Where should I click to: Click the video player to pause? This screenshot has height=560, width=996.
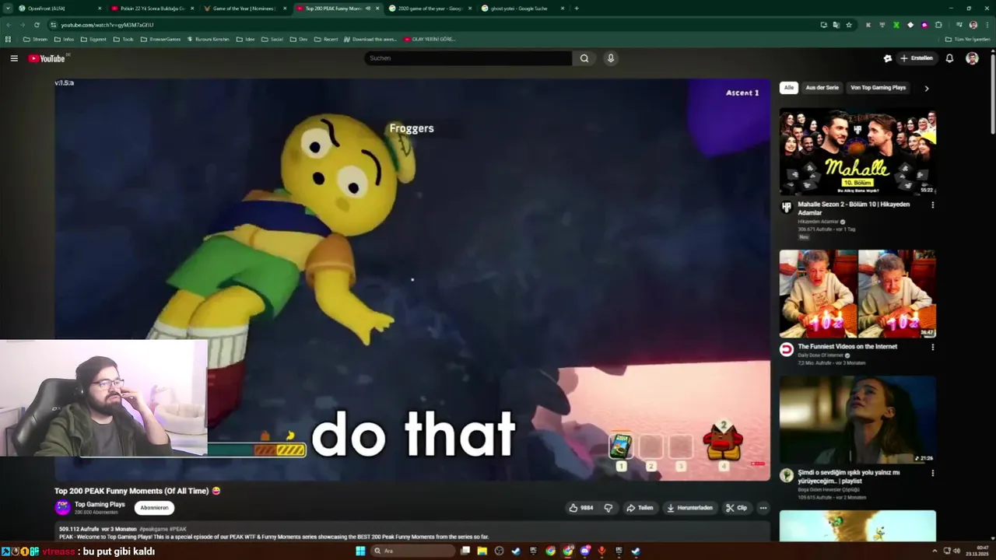point(412,280)
